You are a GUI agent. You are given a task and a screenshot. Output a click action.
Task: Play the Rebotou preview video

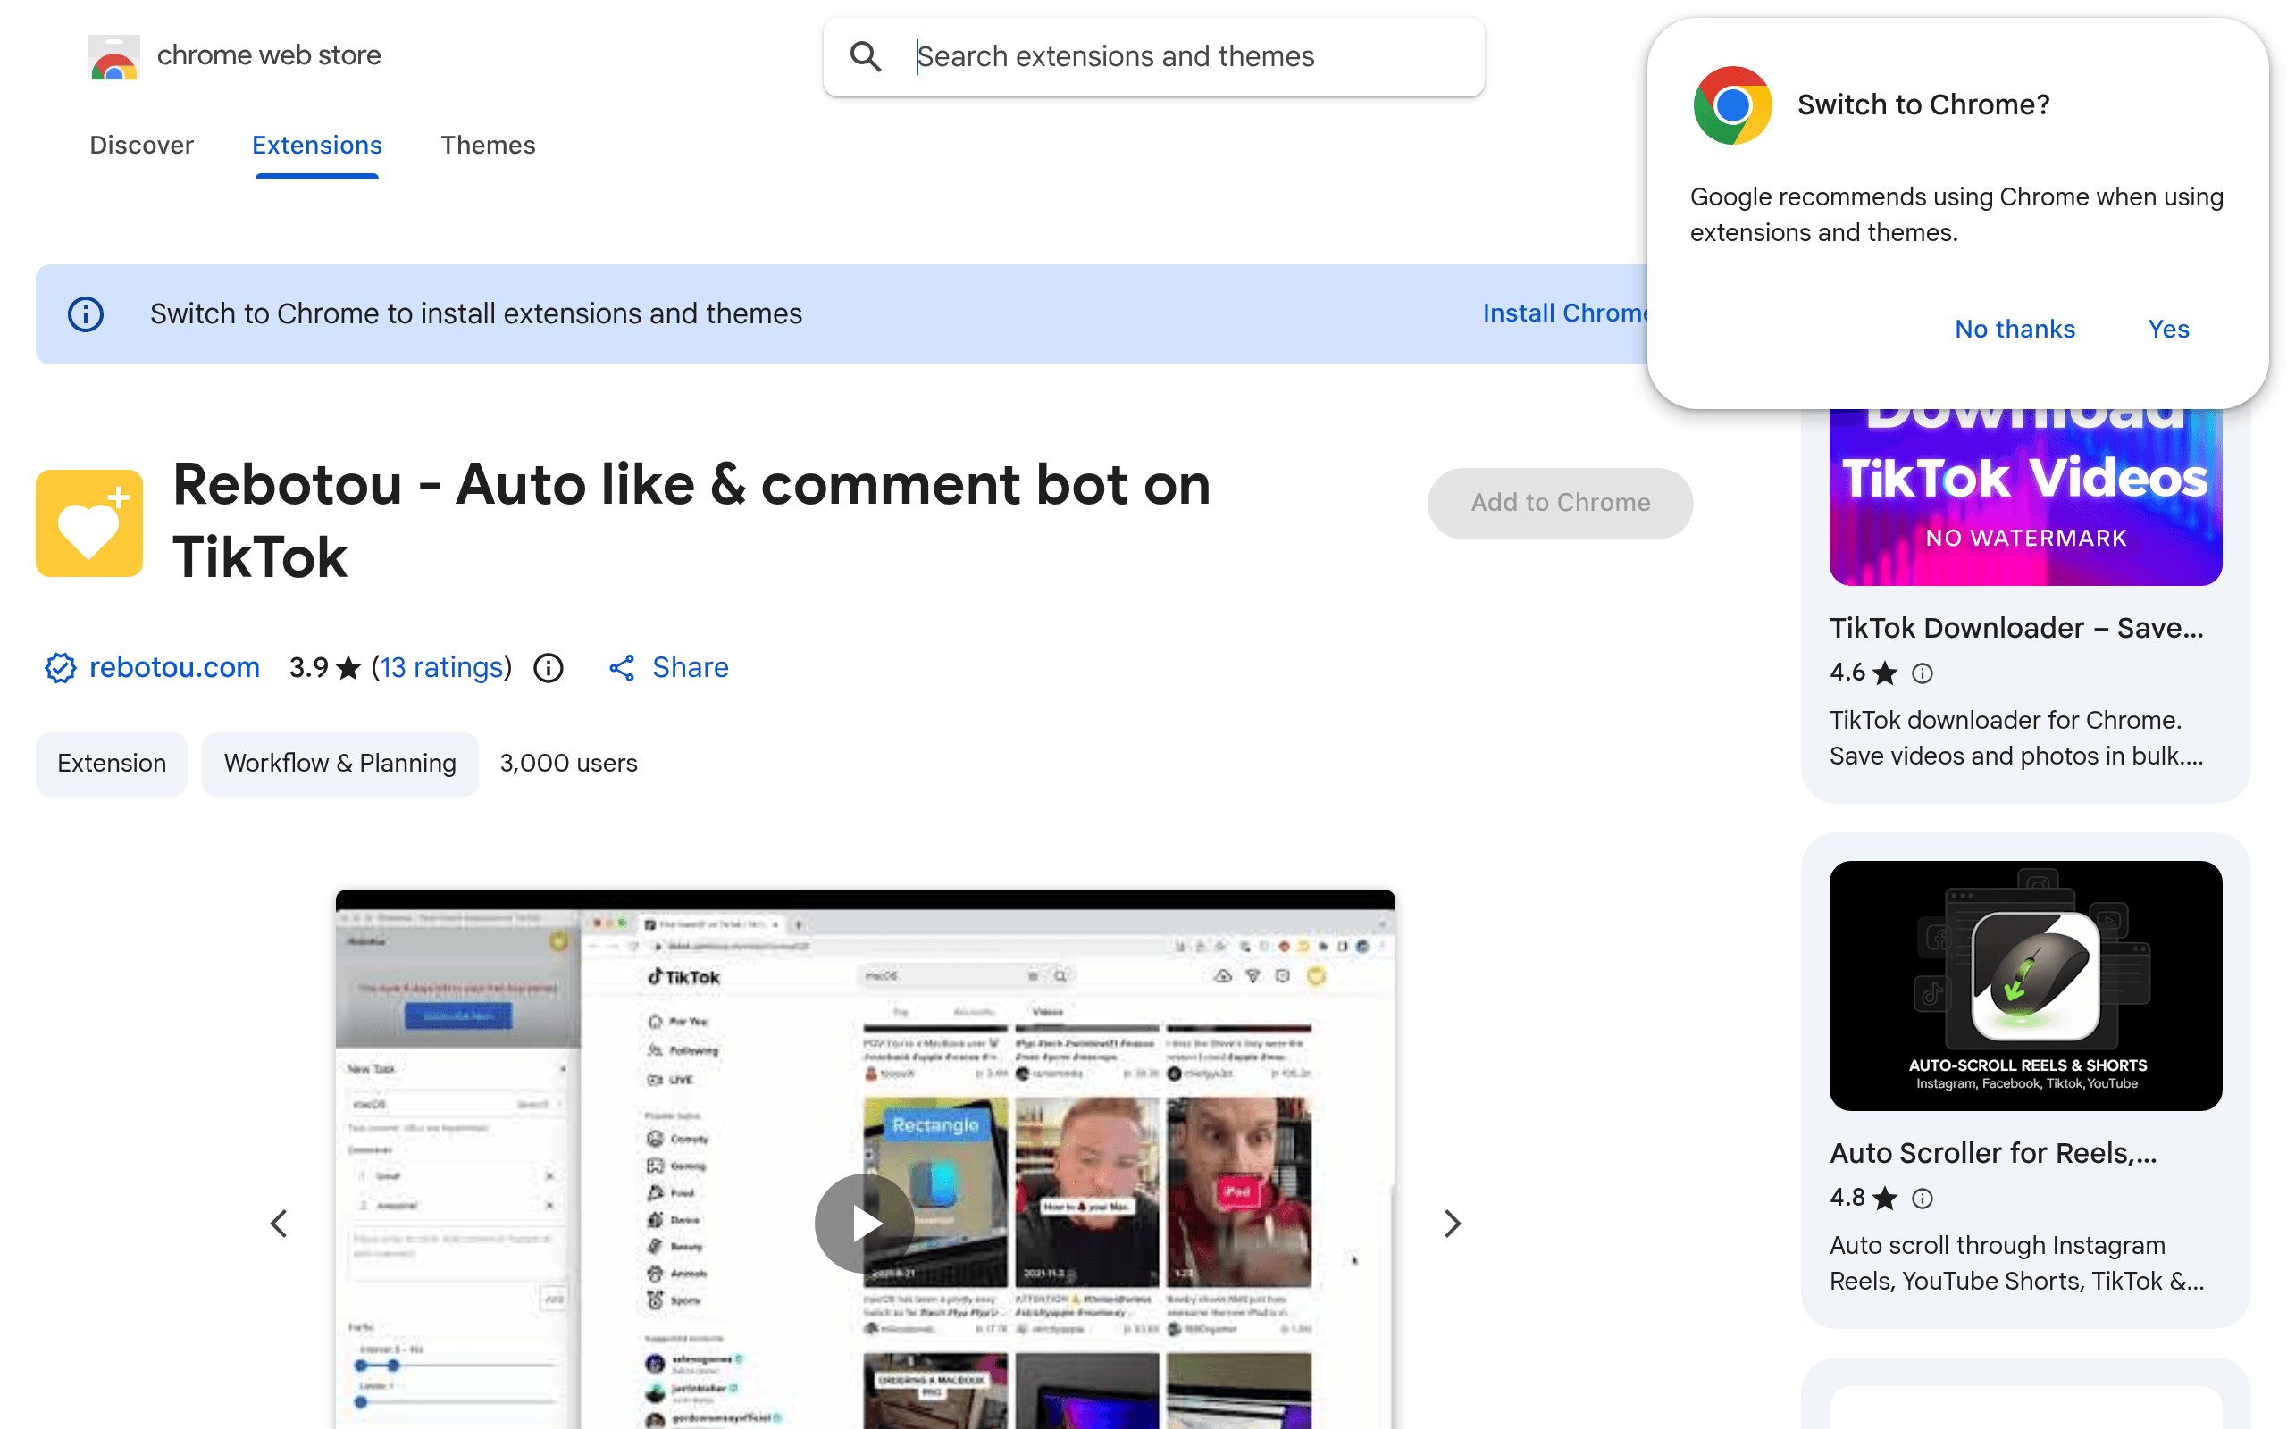865,1223
